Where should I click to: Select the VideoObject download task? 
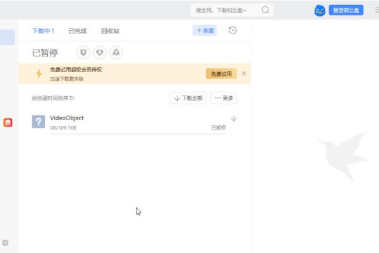coord(134,123)
